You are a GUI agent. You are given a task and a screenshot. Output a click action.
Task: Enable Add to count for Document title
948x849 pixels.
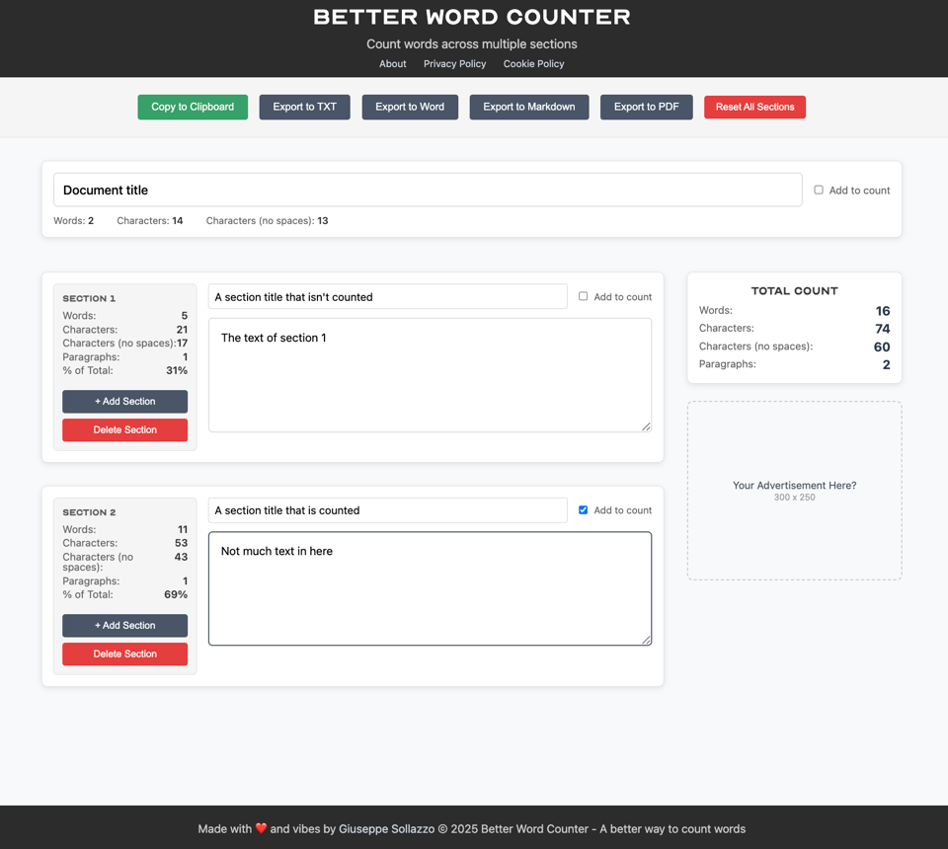tap(819, 190)
